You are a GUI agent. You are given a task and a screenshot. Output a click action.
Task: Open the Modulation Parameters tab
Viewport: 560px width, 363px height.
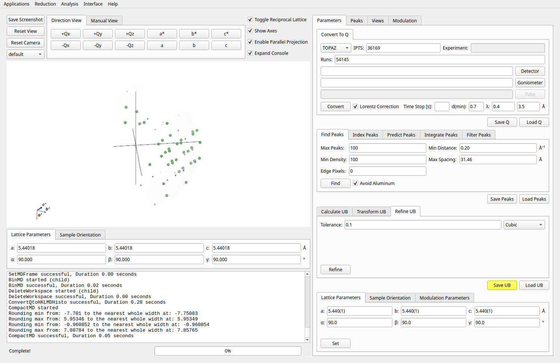(x=445, y=298)
